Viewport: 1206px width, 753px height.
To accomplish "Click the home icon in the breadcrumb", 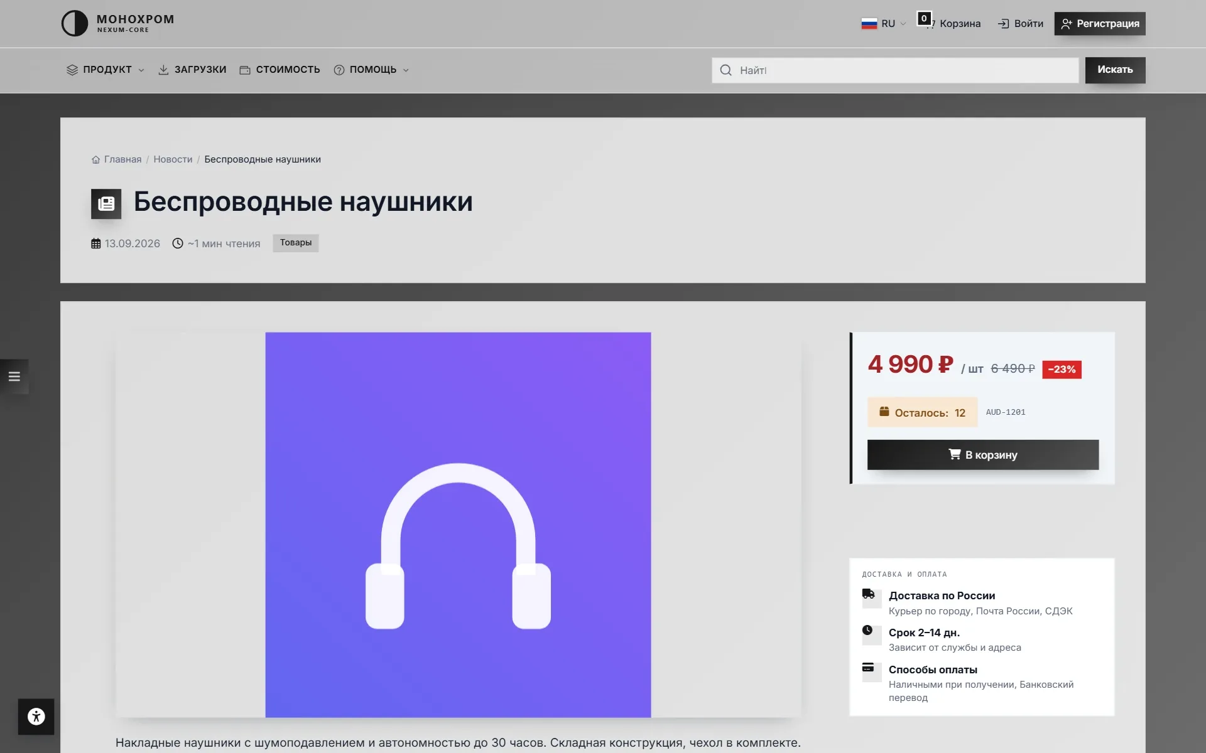I will click(95, 159).
